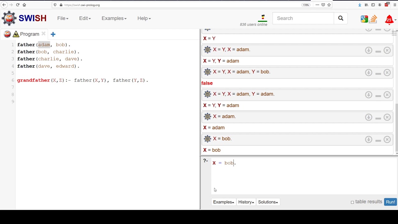398x224 pixels.
Task: Close query X = Y, X = adam.
Action: coord(387,50)
